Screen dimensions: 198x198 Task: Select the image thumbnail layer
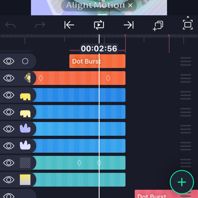click(x=27, y=78)
